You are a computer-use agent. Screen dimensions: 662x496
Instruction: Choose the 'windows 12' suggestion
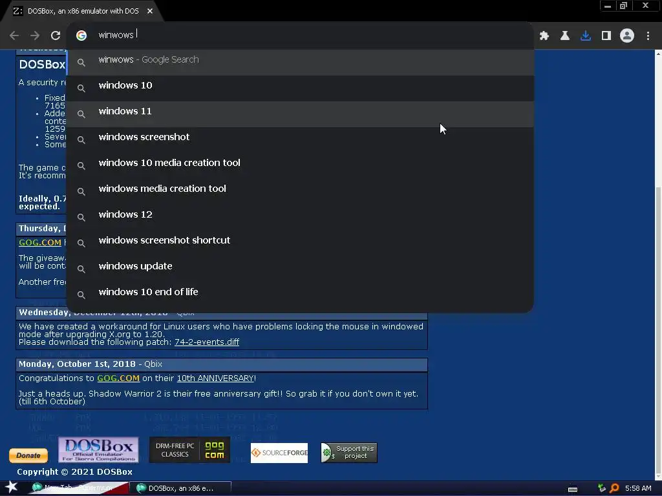301,217
